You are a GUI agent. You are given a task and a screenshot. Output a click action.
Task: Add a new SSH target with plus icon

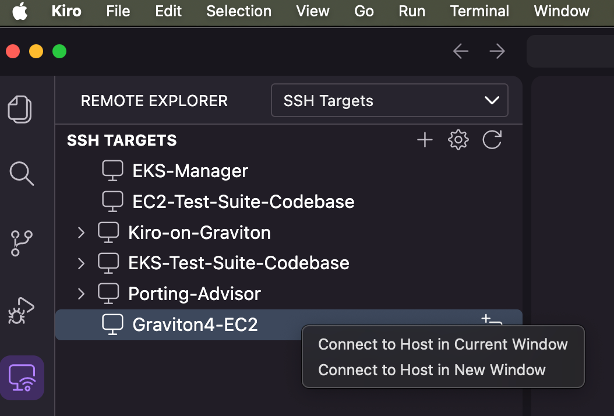[425, 140]
